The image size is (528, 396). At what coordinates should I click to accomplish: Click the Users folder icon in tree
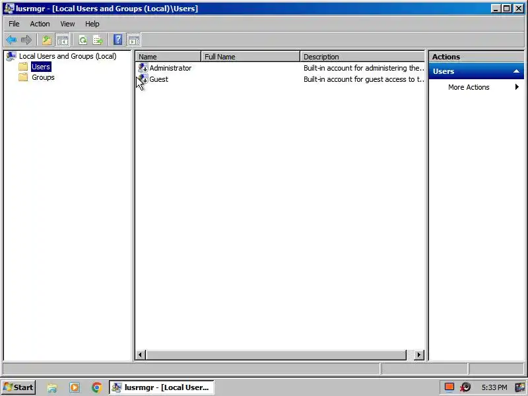click(23, 67)
